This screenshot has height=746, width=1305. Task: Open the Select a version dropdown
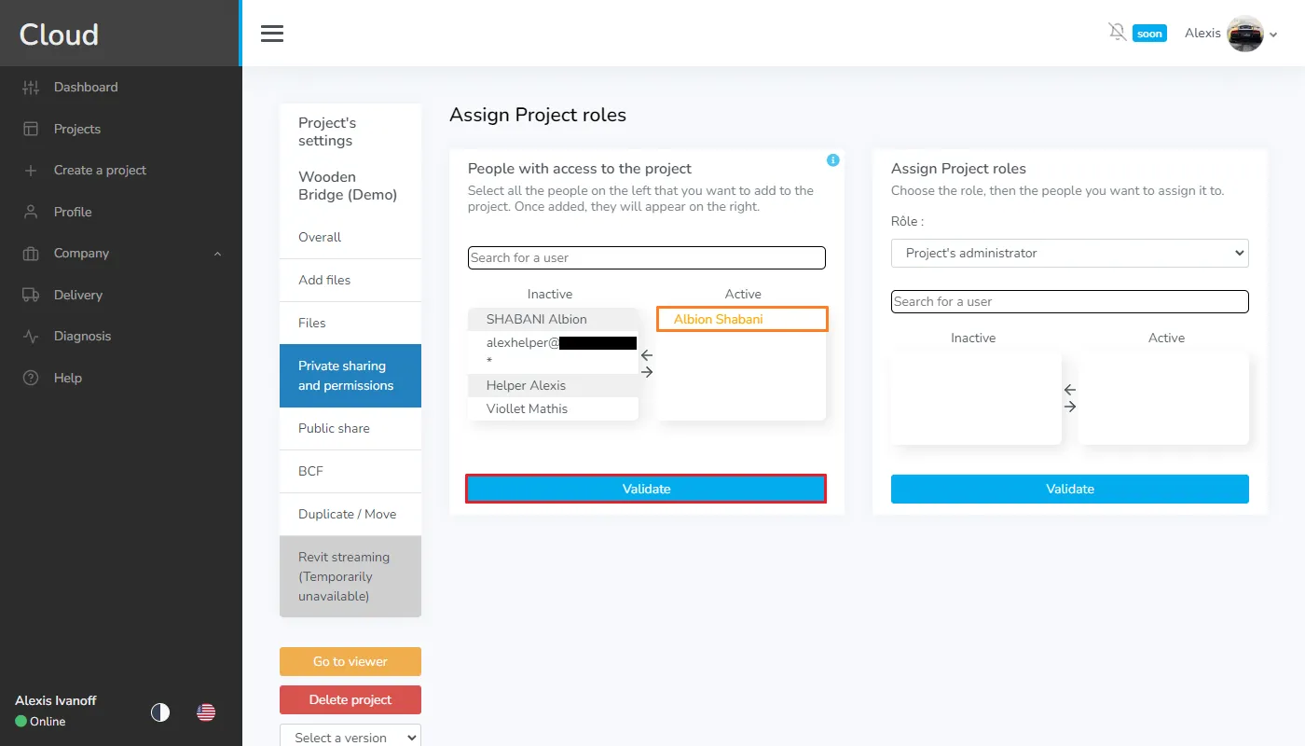[350, 737]
